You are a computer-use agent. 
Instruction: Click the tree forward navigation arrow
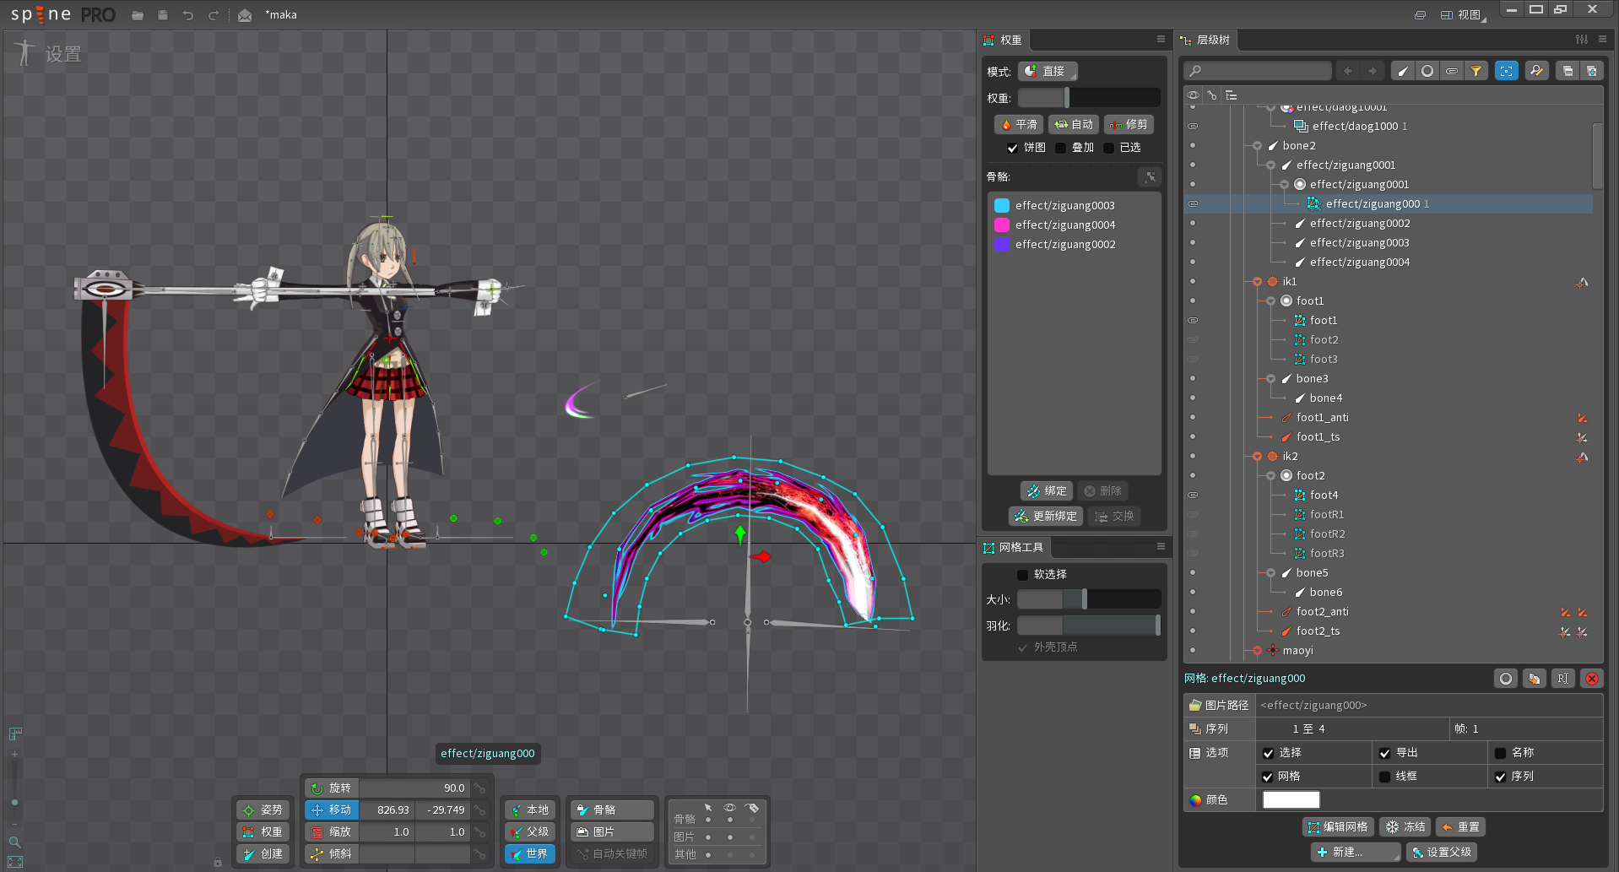pyautogui.click(x=1373, y=71)
